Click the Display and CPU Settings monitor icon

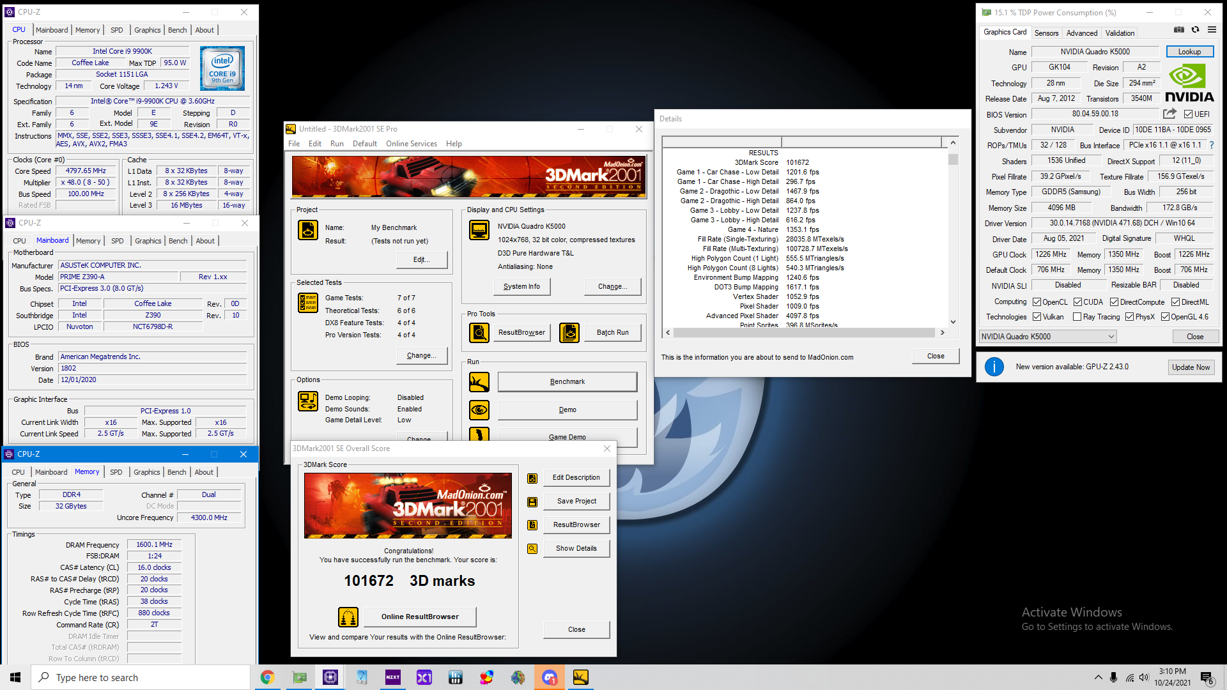[479, 229]
